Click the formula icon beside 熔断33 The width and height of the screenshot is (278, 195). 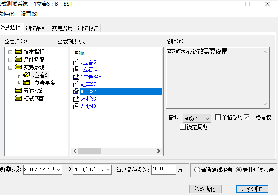point(76,99)
